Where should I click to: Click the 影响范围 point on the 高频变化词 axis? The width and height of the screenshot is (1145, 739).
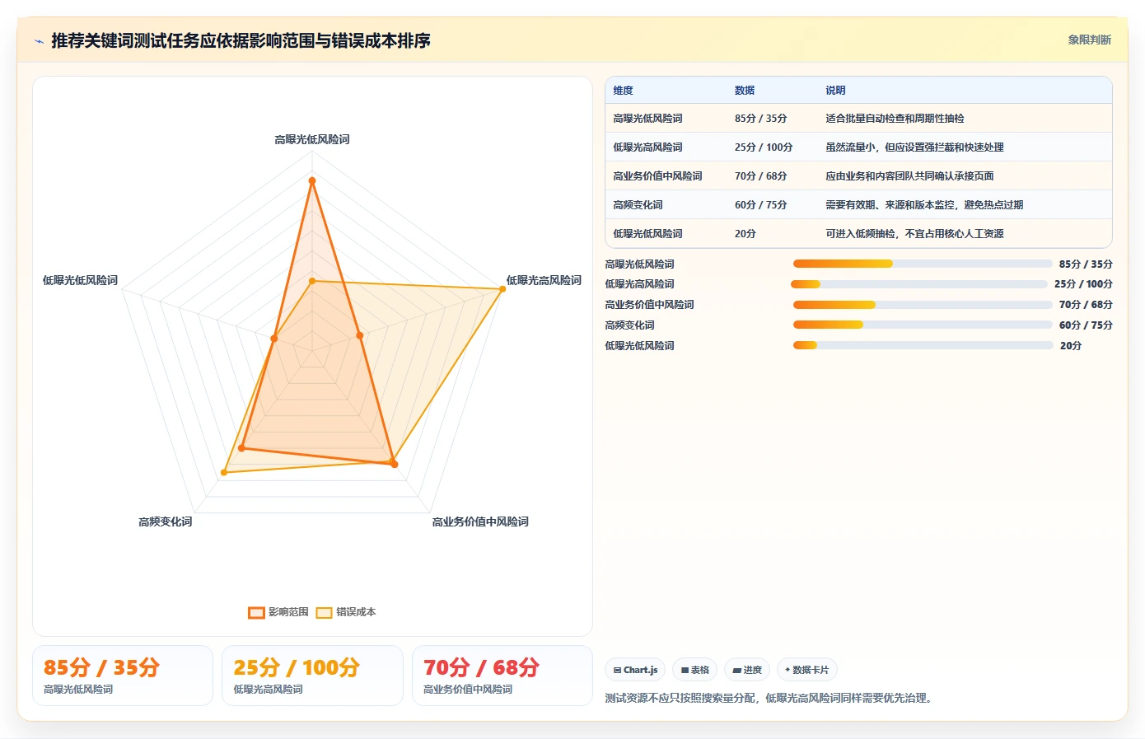point(241,448)
